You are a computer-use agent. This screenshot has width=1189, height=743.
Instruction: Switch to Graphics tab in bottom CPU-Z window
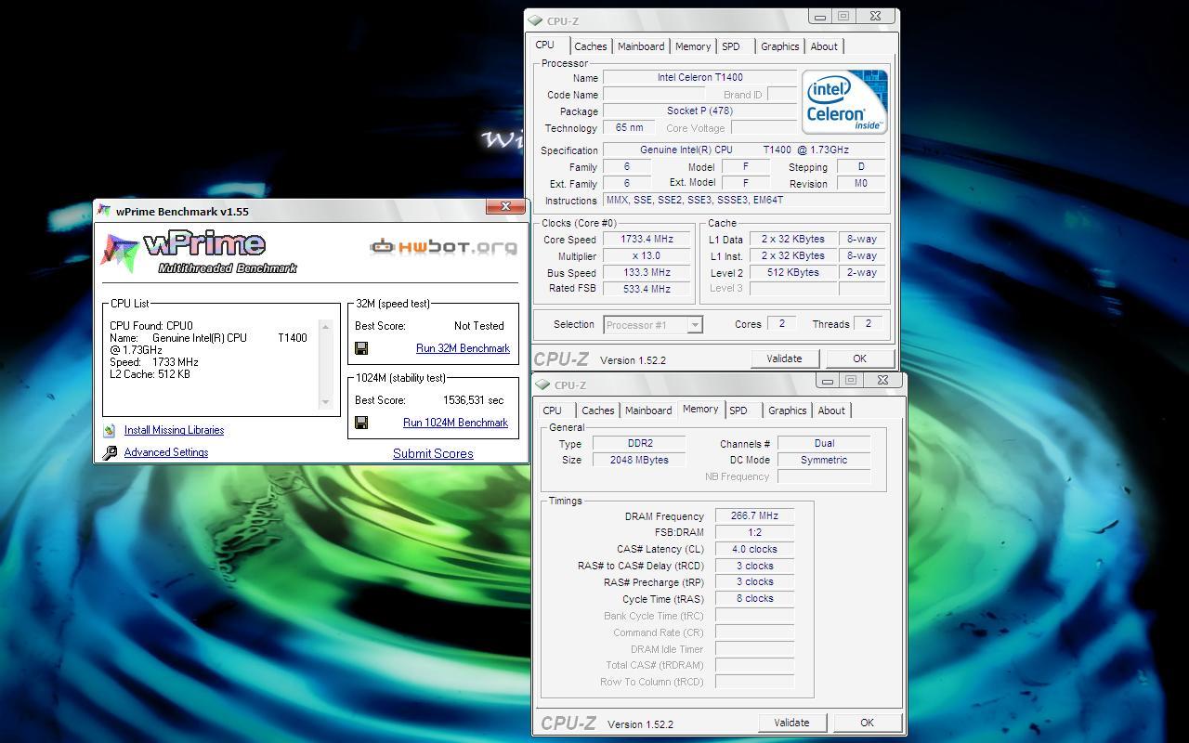[787, 411]
